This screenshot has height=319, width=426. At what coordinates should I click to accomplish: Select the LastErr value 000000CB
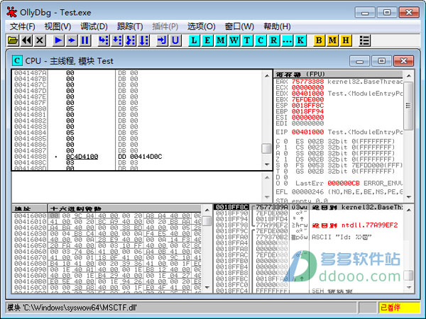(x=344, y=183)
